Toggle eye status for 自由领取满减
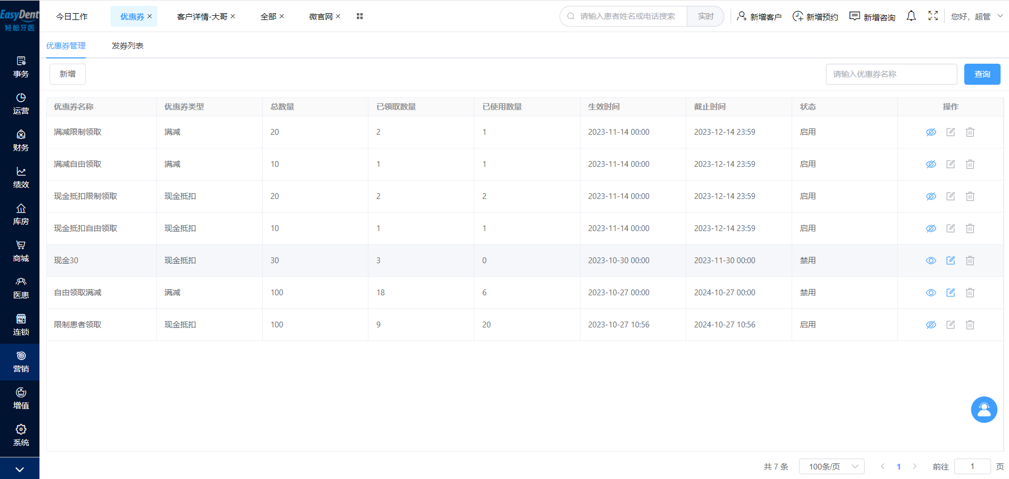Screen dimensions: 1009x479 pos(931,293)
